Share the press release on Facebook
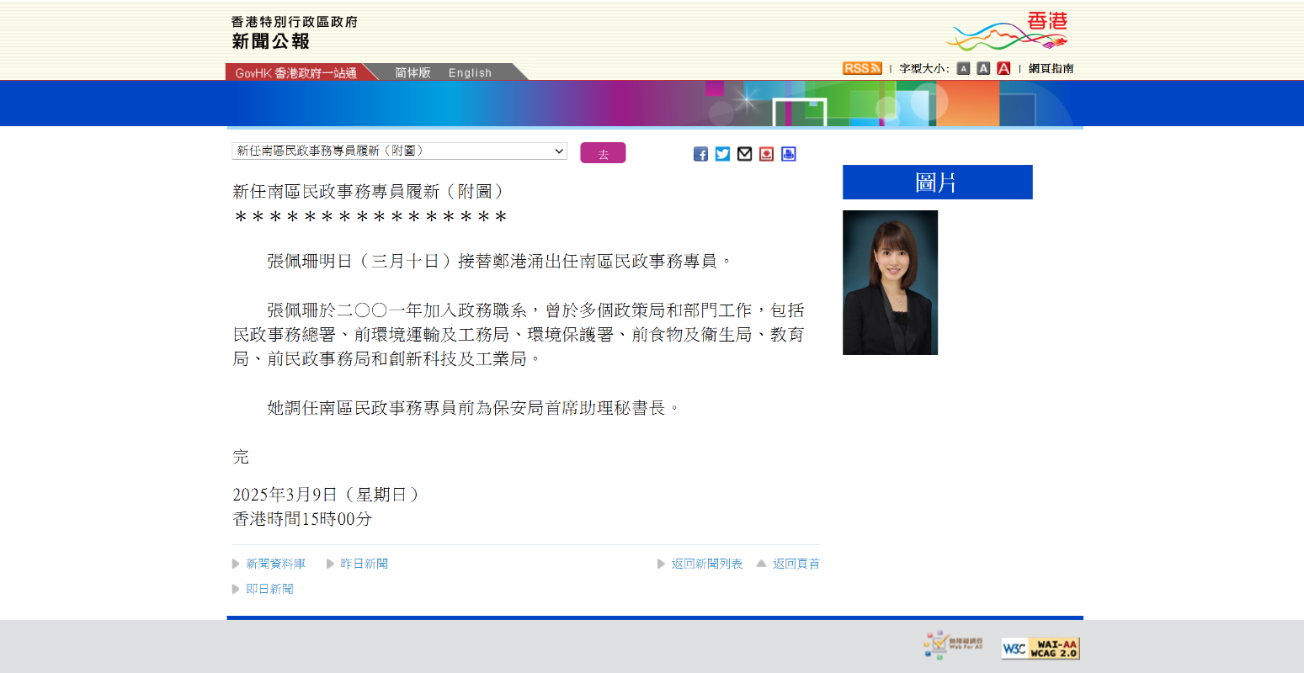The image size is (1304, 673). (700, 154)
